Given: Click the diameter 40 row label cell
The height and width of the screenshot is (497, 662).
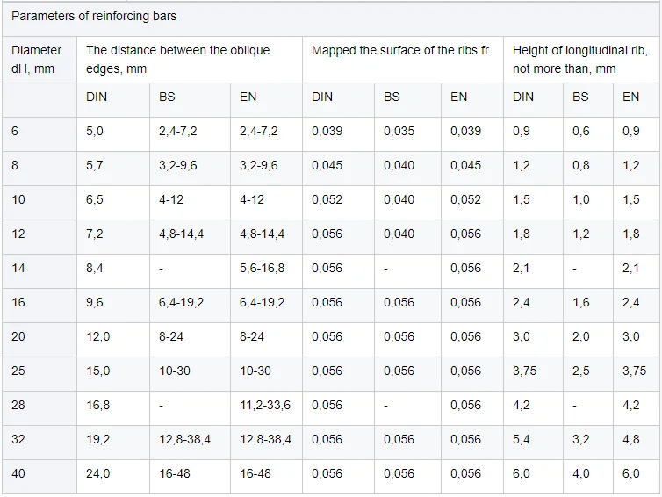Looking at the screenshot, I should coord(18,473).
